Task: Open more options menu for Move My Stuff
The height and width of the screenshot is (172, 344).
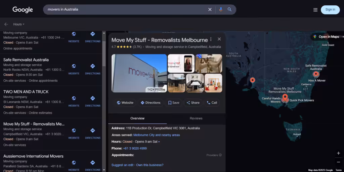Action: click(x=211, y=39)
